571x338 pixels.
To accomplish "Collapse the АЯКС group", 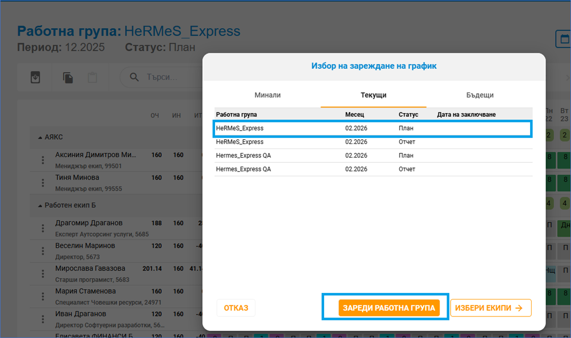I will point(40,137).
